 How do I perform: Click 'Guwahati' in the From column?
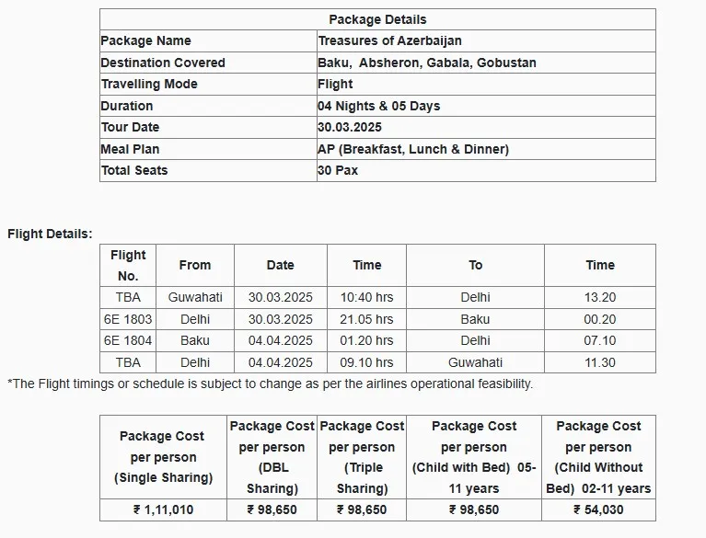point(195,297)
